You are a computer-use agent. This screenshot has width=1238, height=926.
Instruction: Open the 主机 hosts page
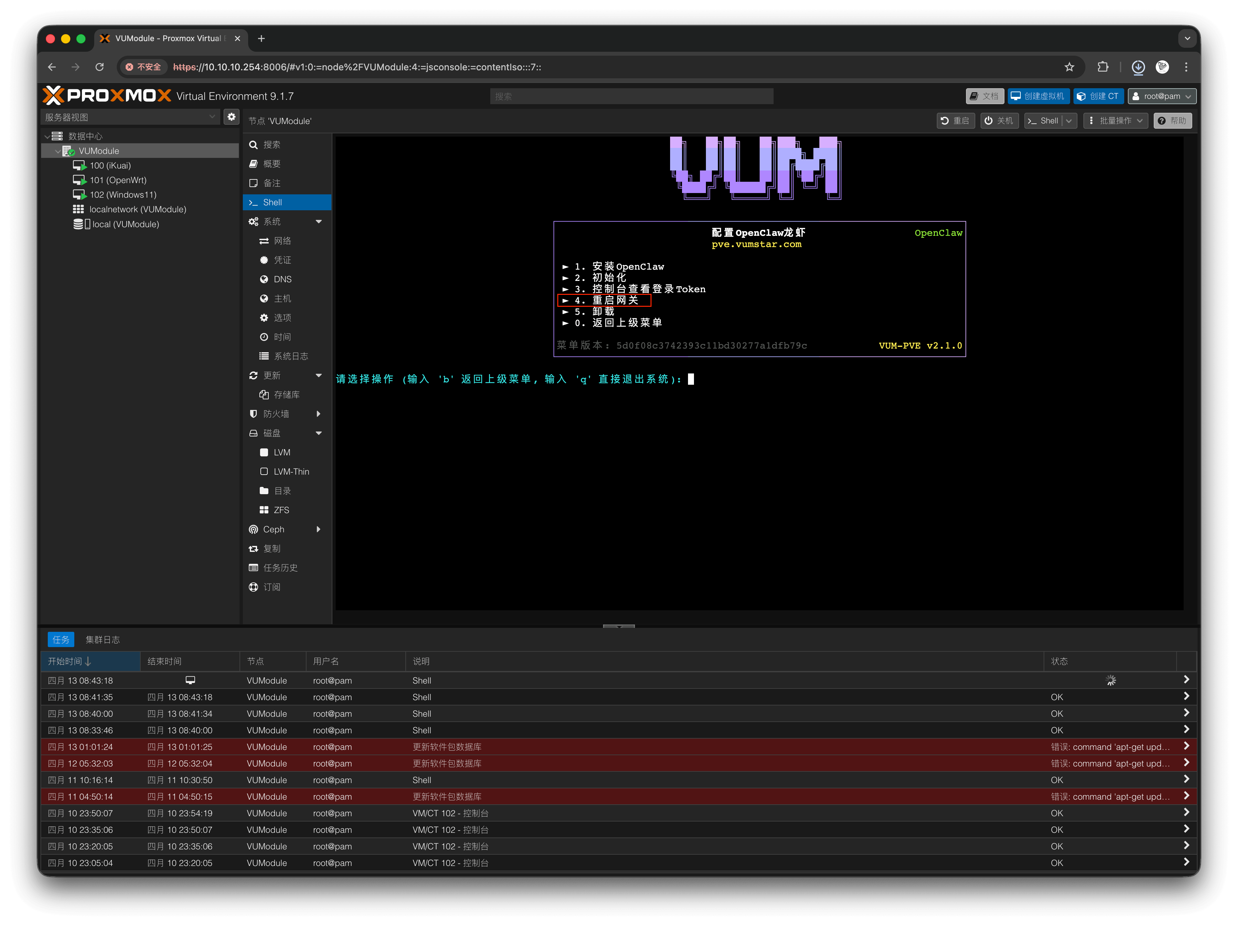[x=287, y=298]
